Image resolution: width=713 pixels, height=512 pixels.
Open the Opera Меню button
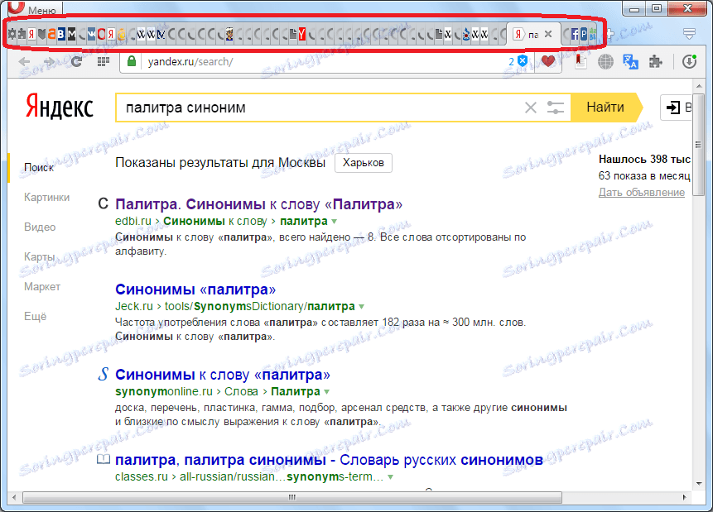33,7
